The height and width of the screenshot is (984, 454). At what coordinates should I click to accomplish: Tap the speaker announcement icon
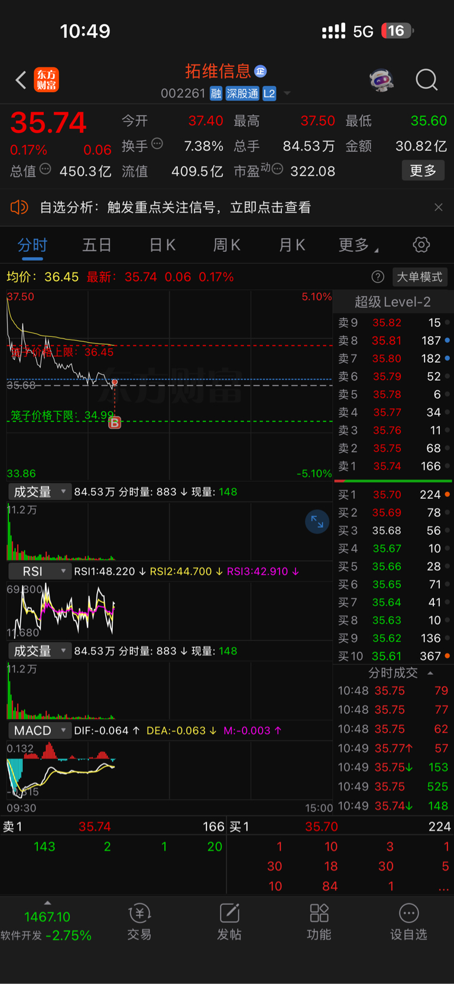click(20, 207)
